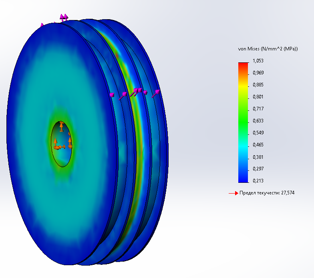Screen dimensions: 314x278
Task: Click the magenta load arrows on top of disc
Action: pos(64,18)
